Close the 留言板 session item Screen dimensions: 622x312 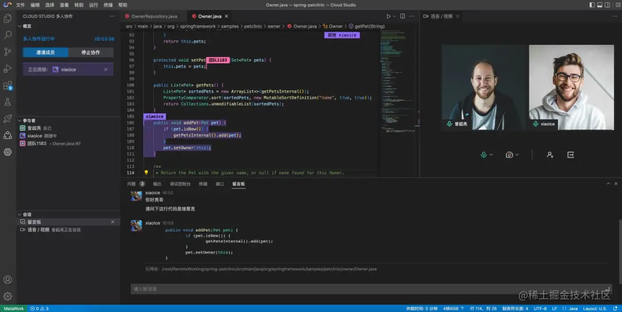[x=113, y=222]
